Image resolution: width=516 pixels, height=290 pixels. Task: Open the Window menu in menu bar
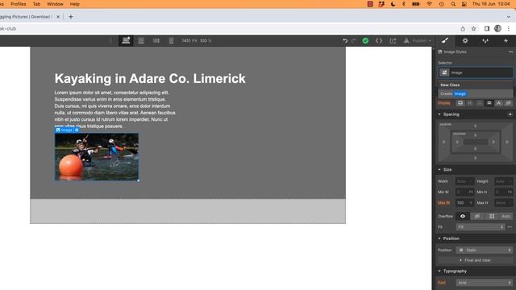pos(55,4)
